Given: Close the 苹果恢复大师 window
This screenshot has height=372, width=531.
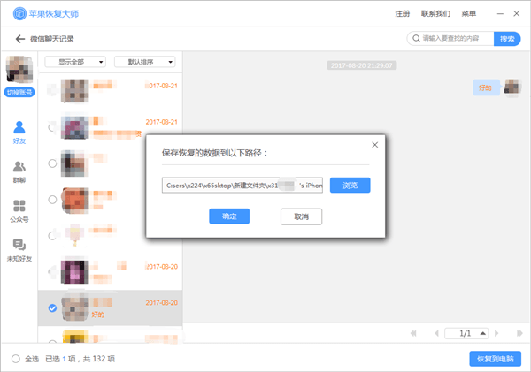Looking at the screenshot, I should point(517,13).
